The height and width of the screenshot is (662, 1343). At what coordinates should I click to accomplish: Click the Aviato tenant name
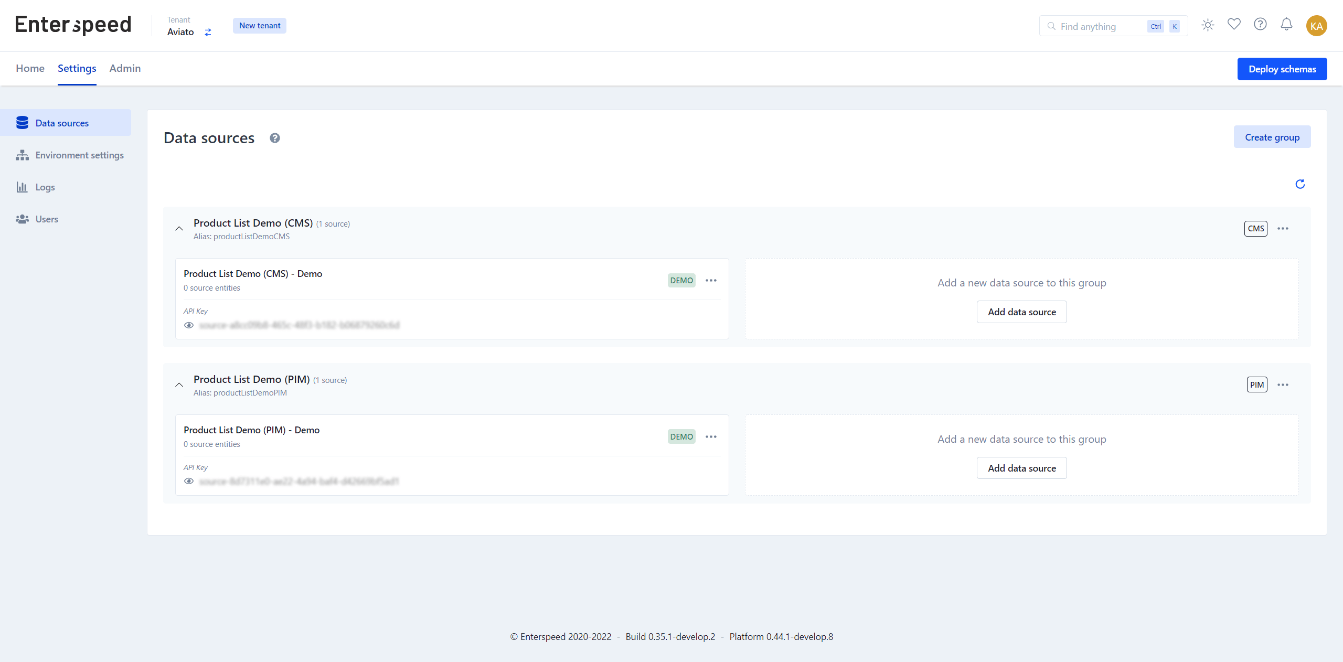[180, 32]
